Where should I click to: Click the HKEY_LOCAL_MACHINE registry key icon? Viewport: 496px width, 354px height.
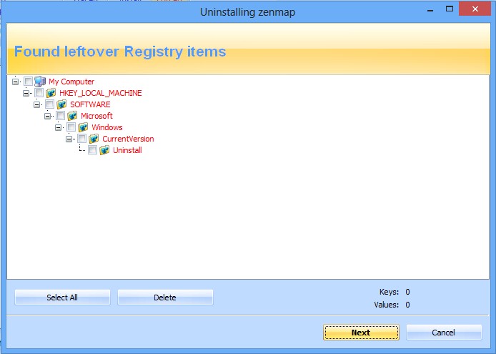(x=51, y=93)
